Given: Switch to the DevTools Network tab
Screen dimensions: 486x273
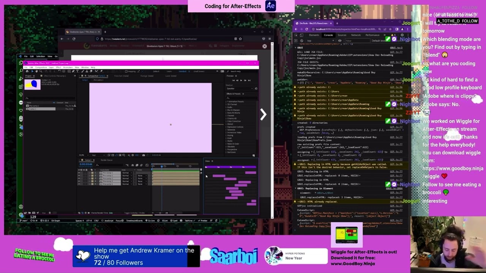Looking at the screenshot, I should [356, 35].
